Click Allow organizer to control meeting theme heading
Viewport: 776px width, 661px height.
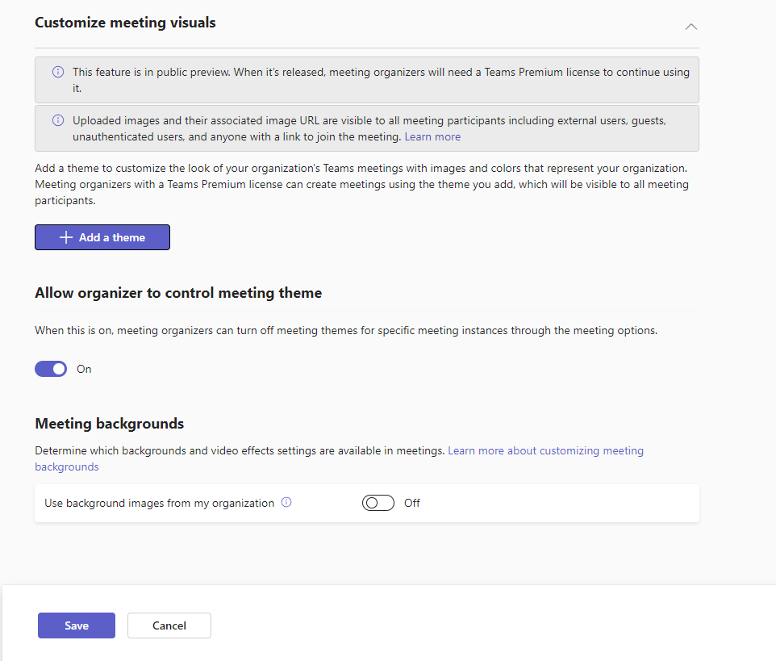click(178, 293)
